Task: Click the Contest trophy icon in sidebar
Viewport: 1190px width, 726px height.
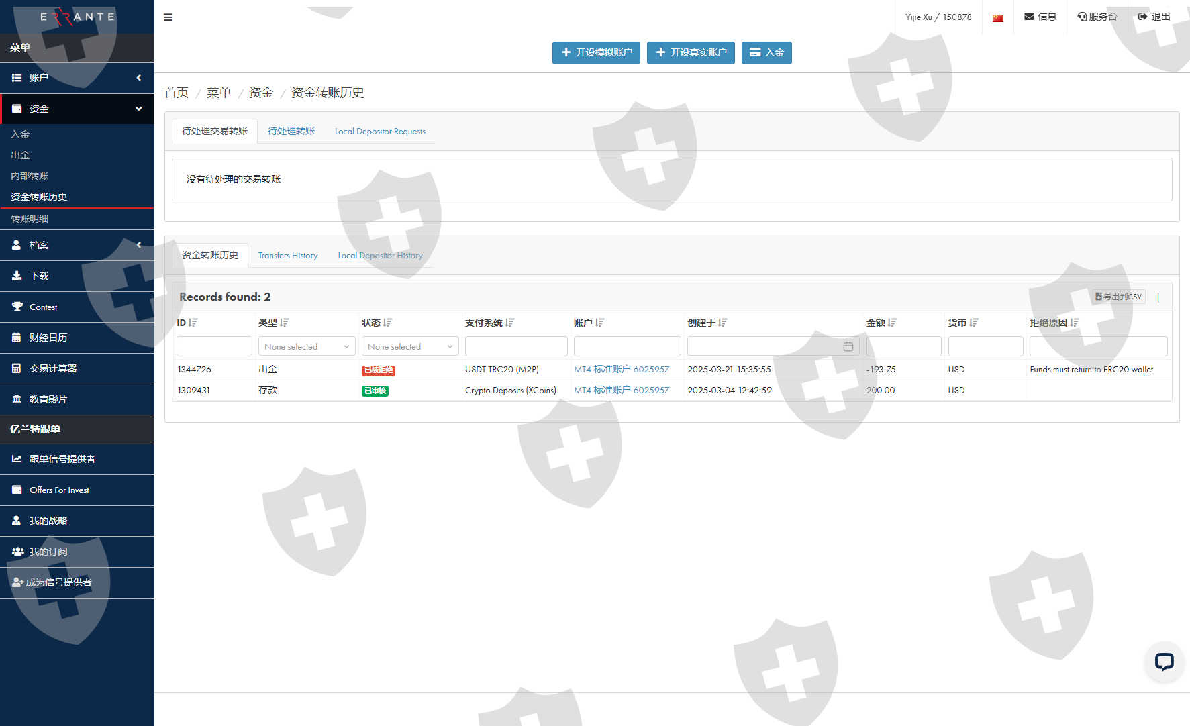Action: pyautogui.click(x=17, y=307)
